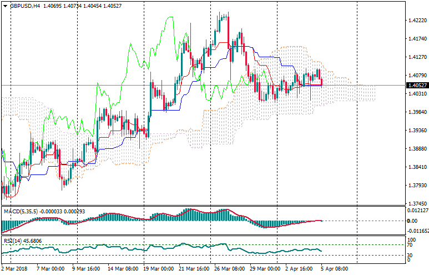
Task: Click the MACD -0.011652 scale value
Action: pos(418,230)
